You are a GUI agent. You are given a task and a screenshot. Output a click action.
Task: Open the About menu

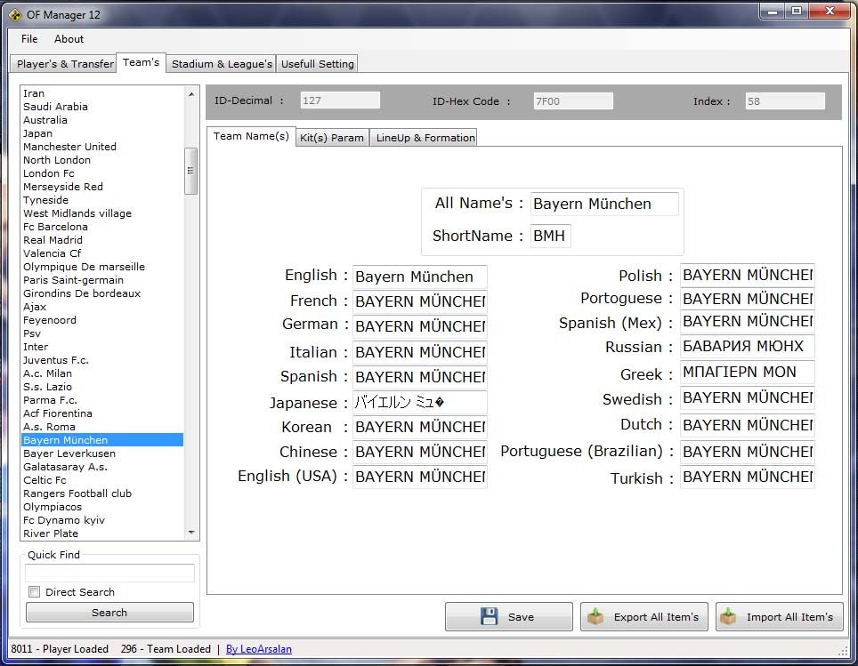coord(69,39)
